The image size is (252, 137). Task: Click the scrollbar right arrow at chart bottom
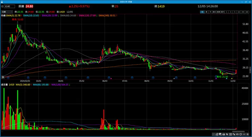coord(249,132)
